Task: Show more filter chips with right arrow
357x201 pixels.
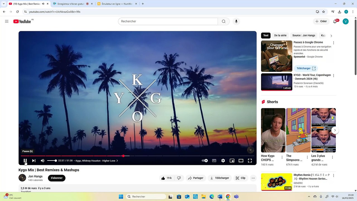Action: click(331, 36)
